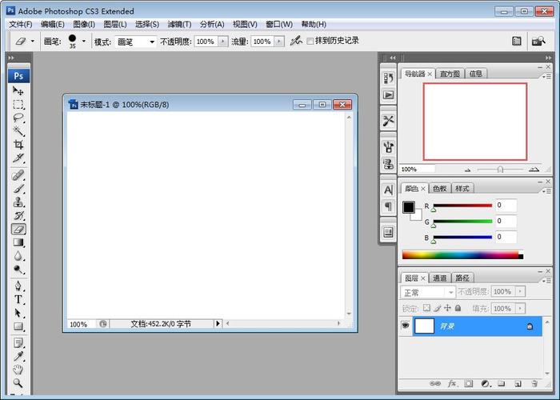Hide the 背景 layer with eye icon
Image resolution: width=560 pixels, height=400 pixels.
406,326
